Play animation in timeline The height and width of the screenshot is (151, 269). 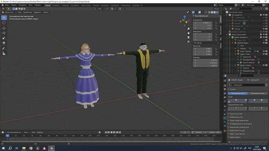pos(114,132)
